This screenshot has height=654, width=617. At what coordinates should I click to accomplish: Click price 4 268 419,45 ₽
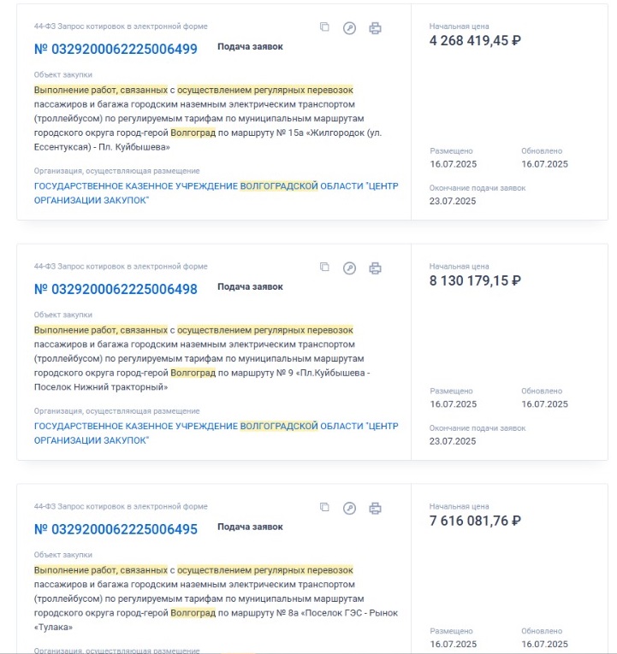point(475,40)
